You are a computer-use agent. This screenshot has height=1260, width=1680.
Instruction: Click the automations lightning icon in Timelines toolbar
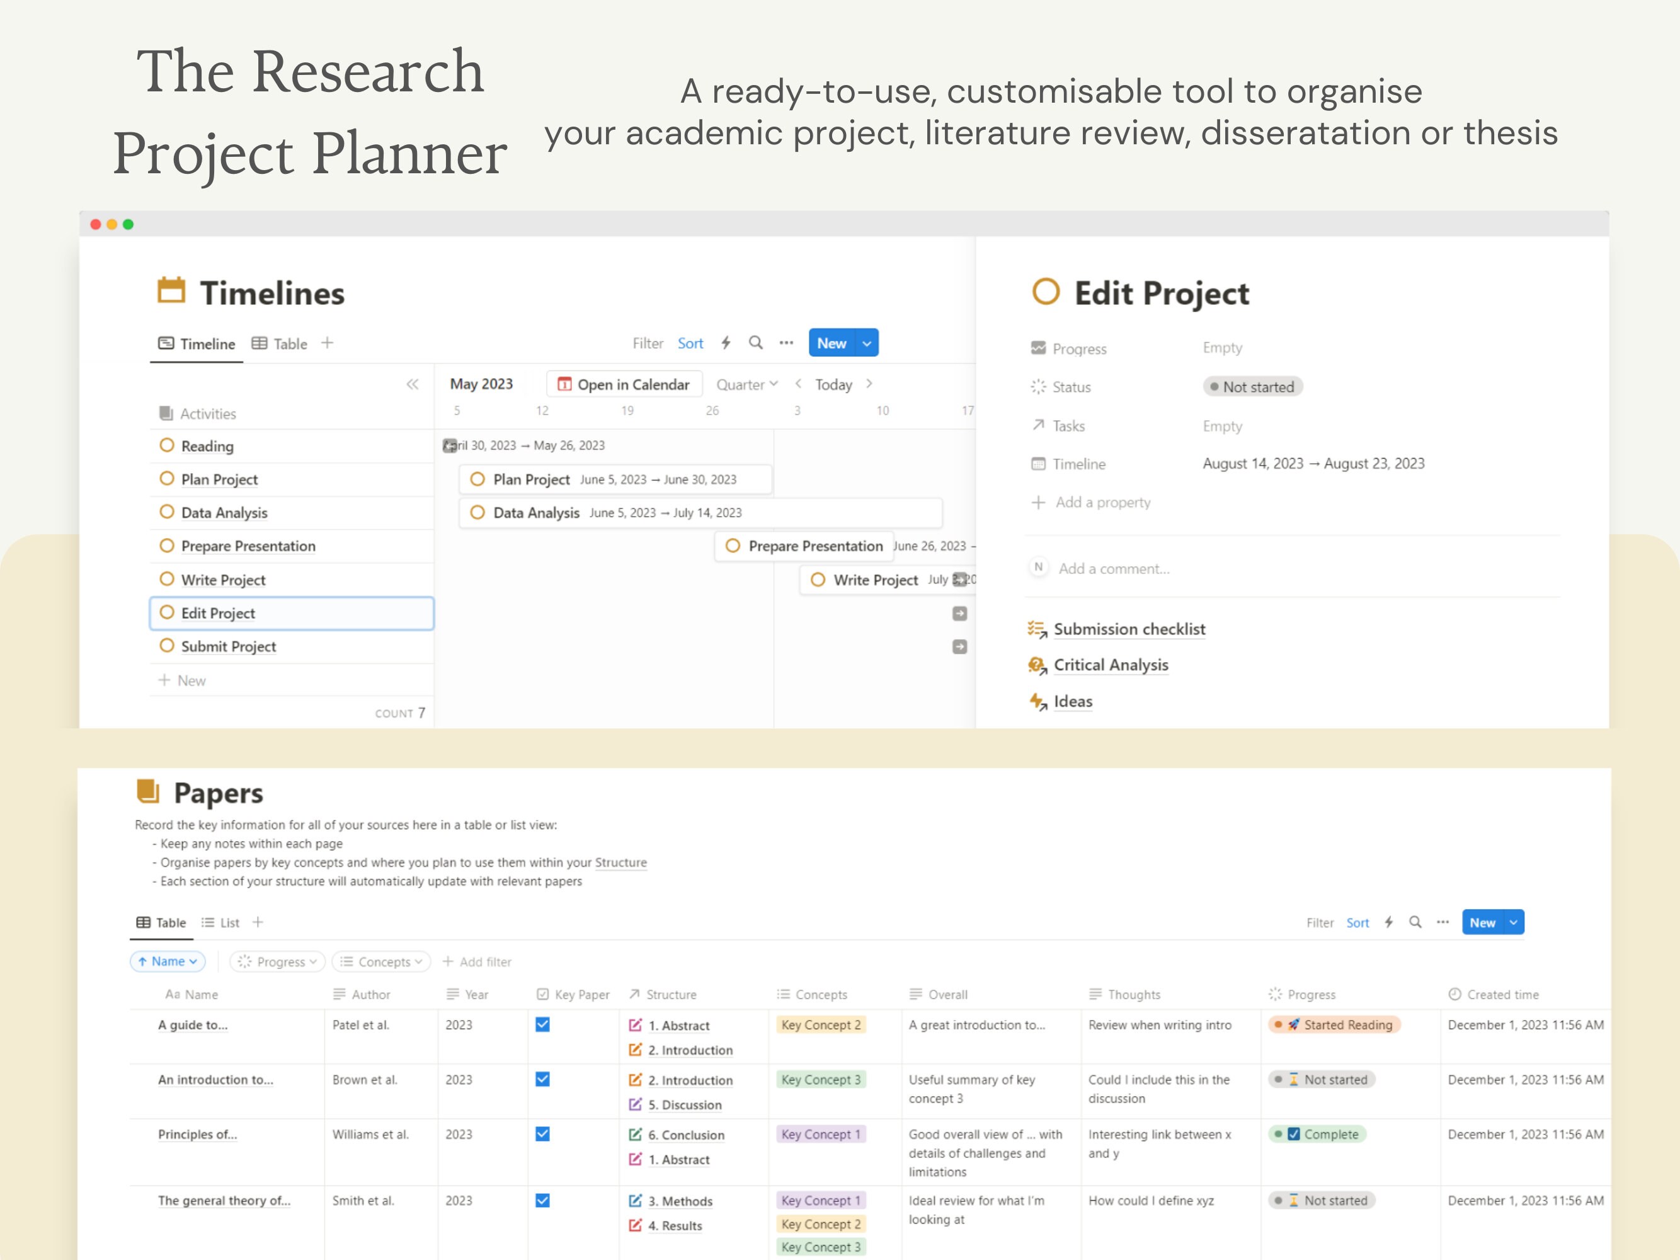tap(726, 343)
